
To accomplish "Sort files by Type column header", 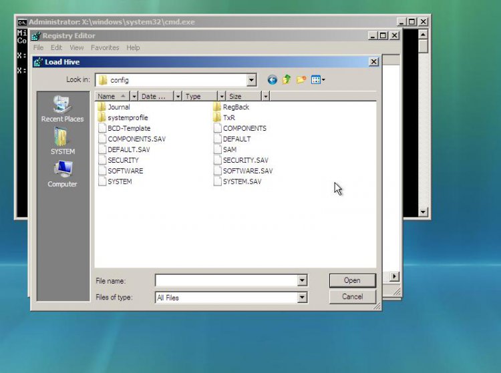I will [x=200, y=96].
